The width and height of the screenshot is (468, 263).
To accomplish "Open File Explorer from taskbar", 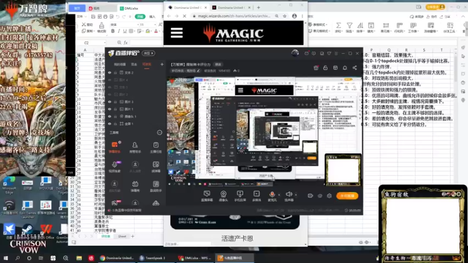I will [x=79, y=258].
